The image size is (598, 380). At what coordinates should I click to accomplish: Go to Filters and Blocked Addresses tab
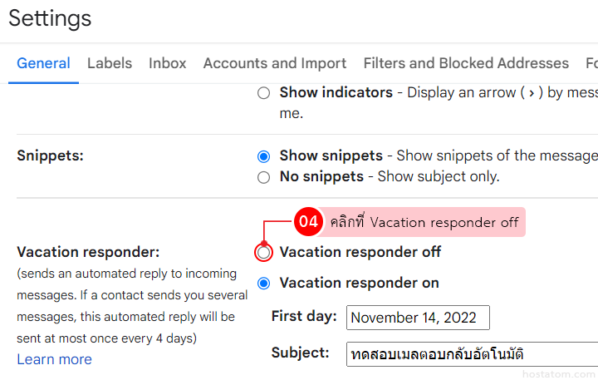click(x=466, y=63)
